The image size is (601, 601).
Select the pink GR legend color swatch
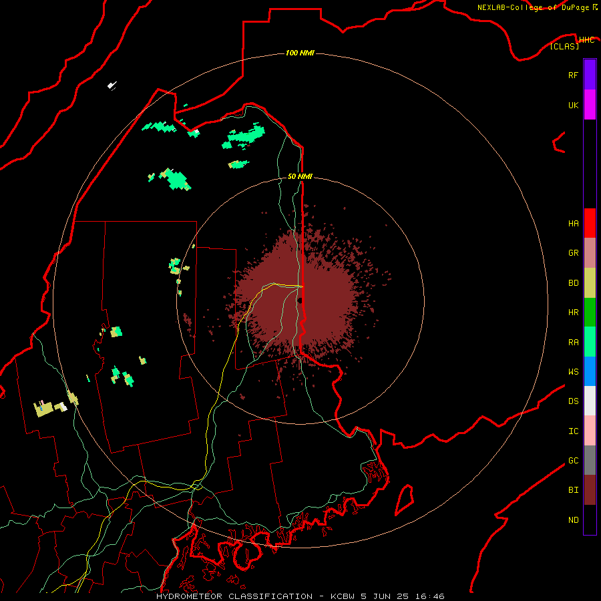[x=590, y=253]
